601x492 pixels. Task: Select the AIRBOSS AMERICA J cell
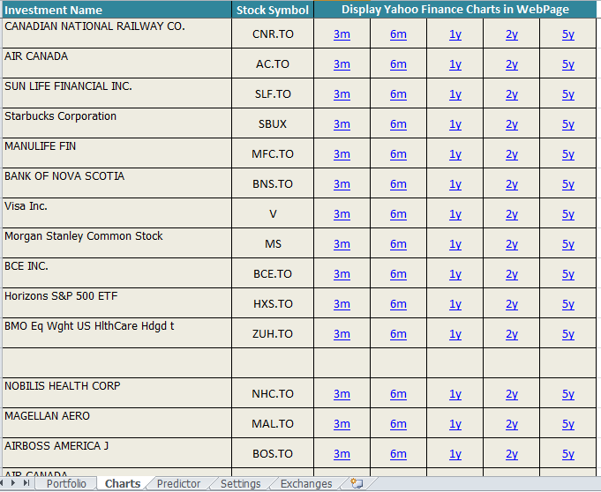[116, 452]
